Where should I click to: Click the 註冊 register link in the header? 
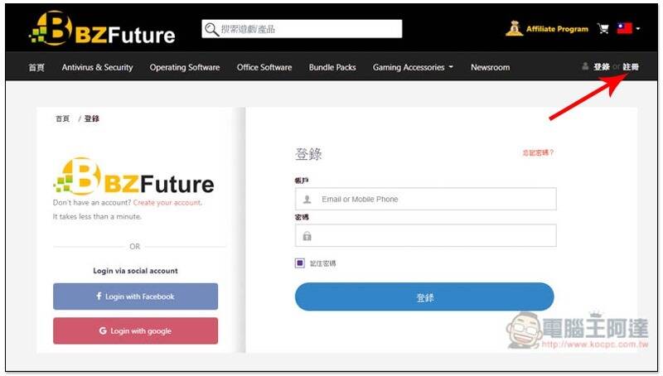631,67
